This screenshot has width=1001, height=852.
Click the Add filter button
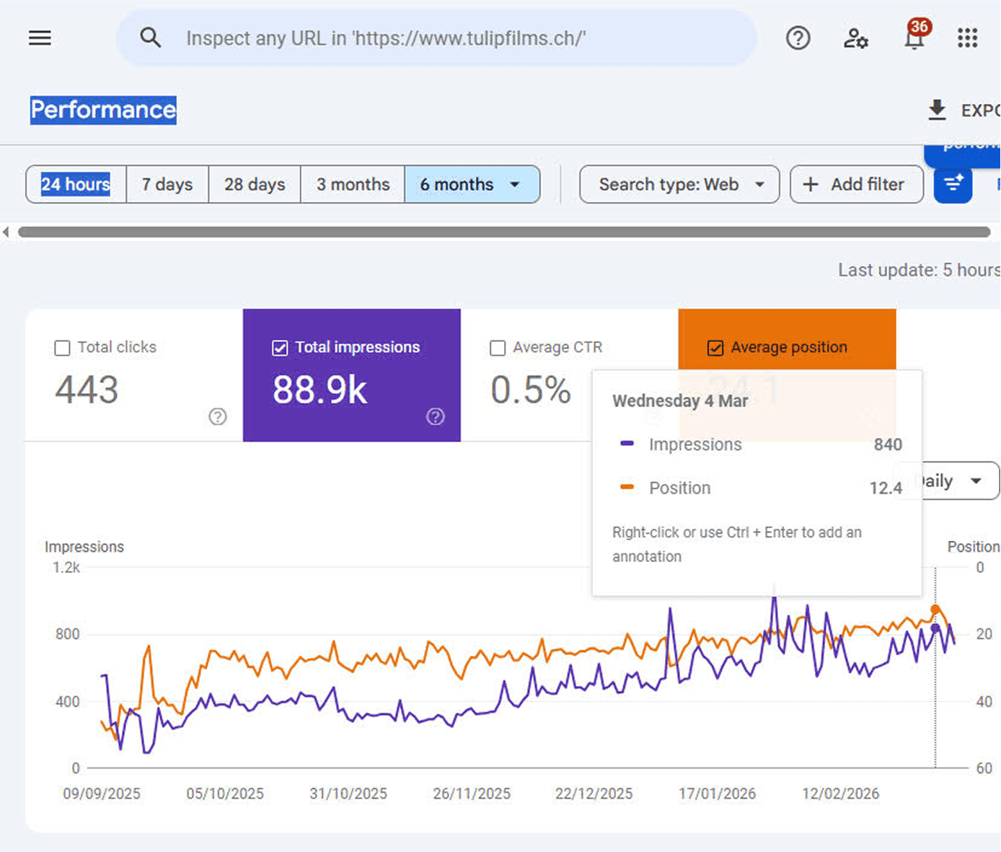click(856, 185)
